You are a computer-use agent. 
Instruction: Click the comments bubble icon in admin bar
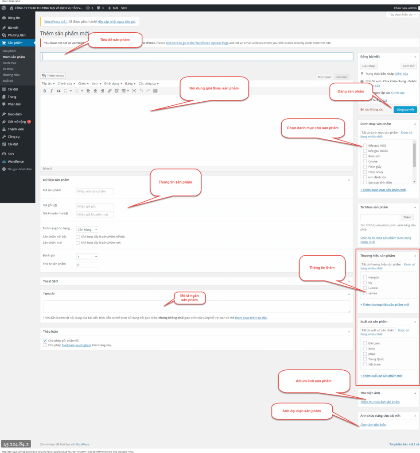(98, 8)
